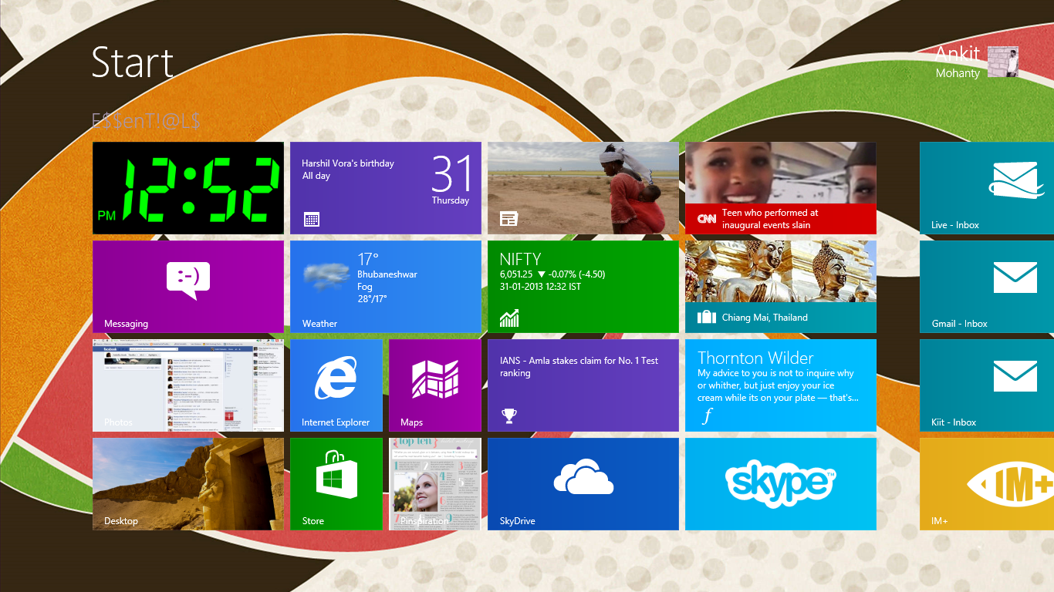Click the Kiit - Inbox label
This screenshot has width=1054, height=592.
click(954, 422)
